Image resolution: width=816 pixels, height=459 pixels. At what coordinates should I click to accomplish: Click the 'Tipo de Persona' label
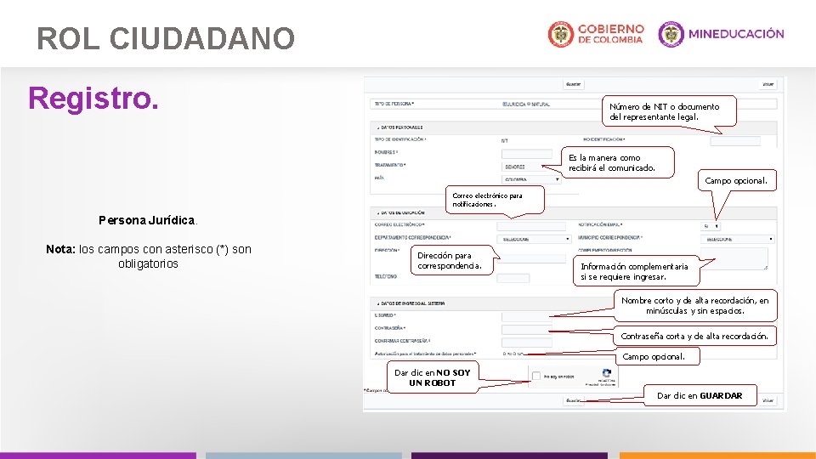point(394,104)
